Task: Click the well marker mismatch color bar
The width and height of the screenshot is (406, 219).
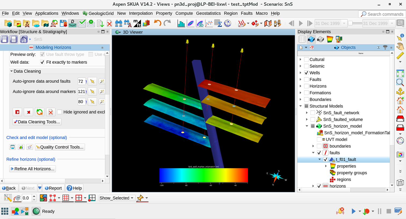Action: tap(204, 175)
